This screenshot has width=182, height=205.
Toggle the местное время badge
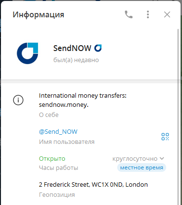coord(142,167)
